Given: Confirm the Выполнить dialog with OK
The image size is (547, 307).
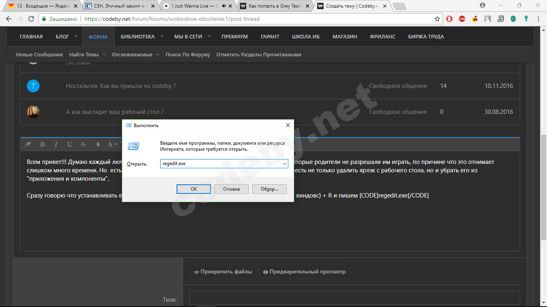Looking at the screenshot, I should (194, 189).
